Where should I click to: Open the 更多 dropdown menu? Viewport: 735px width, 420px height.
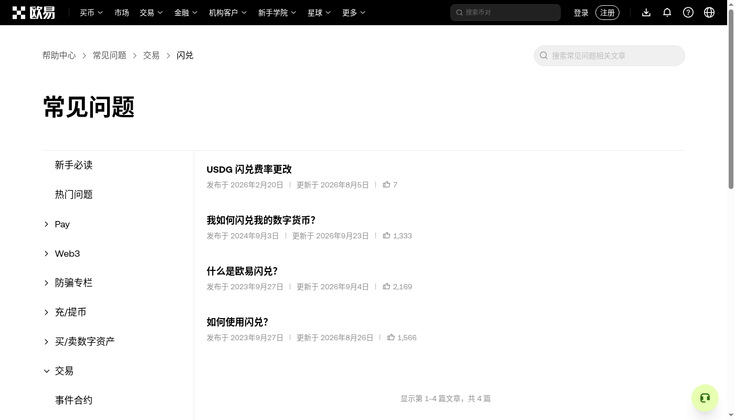coord(354,13)
